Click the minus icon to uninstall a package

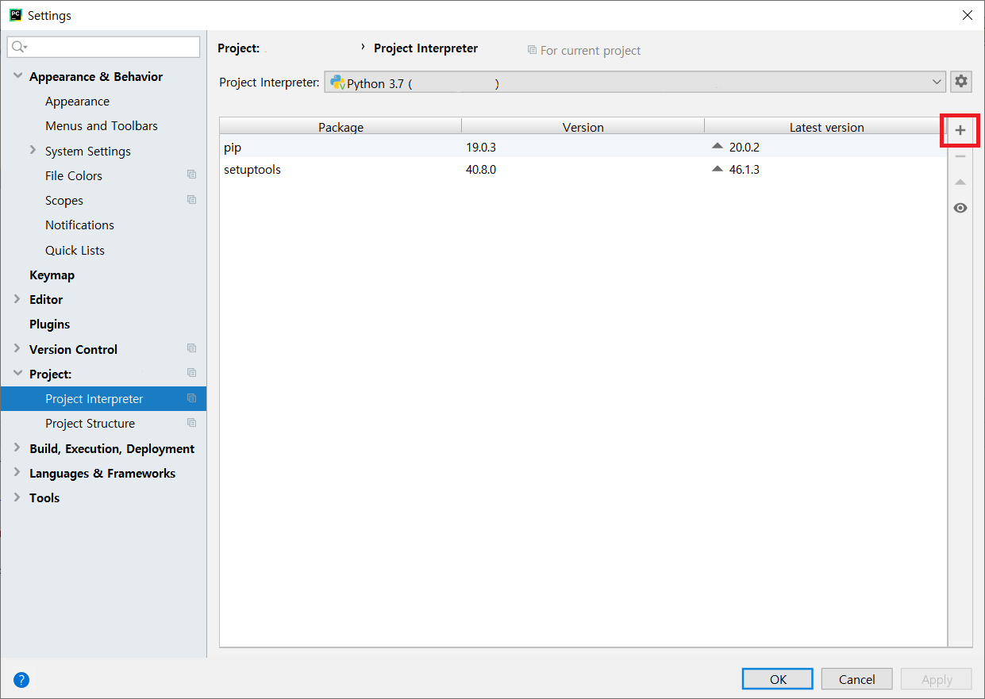960,156
